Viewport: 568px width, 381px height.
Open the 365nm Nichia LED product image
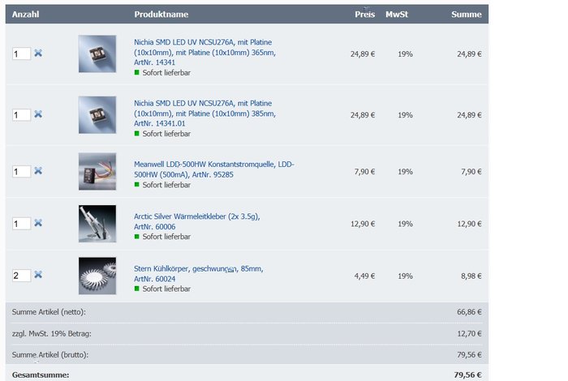pos(97,54)
